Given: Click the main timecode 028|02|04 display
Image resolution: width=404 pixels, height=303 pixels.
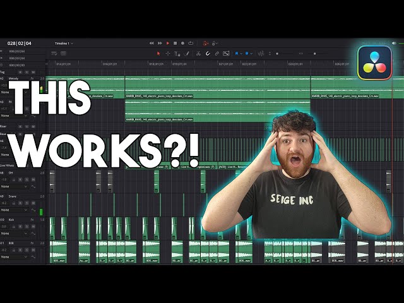Looking at the screenshot, I should coord(20,44).
